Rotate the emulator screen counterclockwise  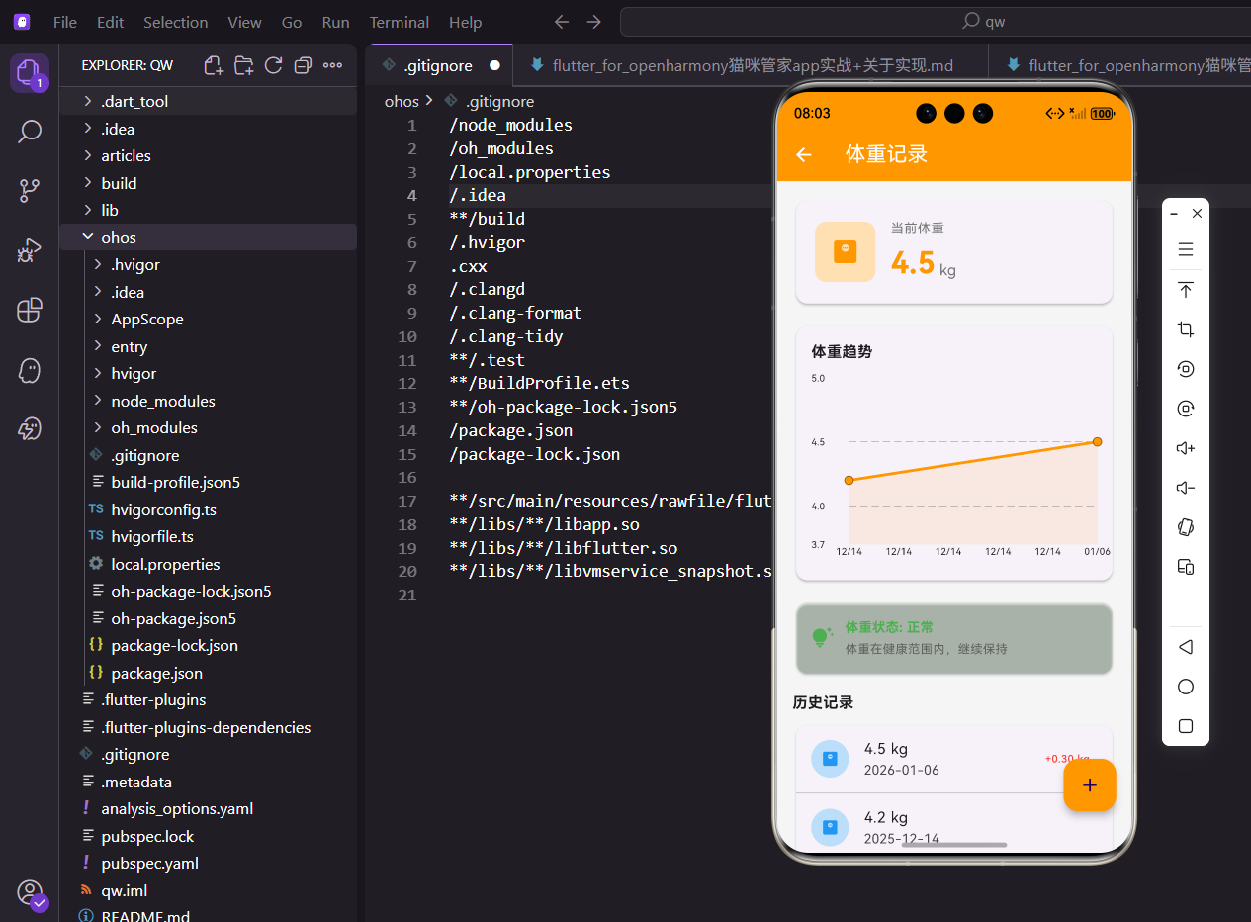tap(1186, 369)
